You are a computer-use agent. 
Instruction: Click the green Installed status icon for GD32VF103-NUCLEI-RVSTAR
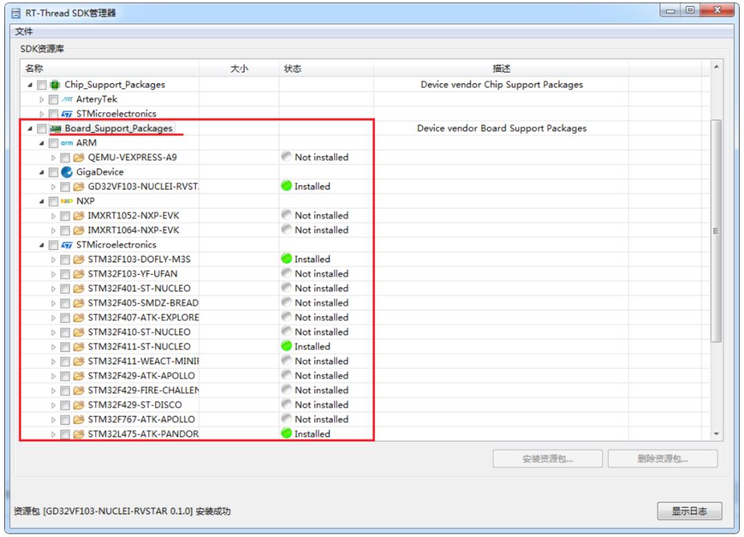pos(286,185)
